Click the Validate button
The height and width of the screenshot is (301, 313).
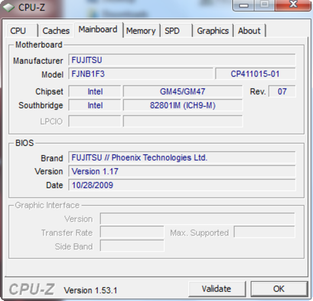217,289
